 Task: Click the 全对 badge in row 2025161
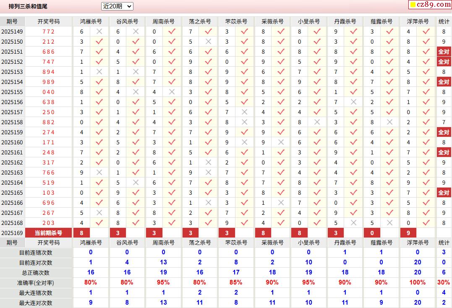pos(444,153)
